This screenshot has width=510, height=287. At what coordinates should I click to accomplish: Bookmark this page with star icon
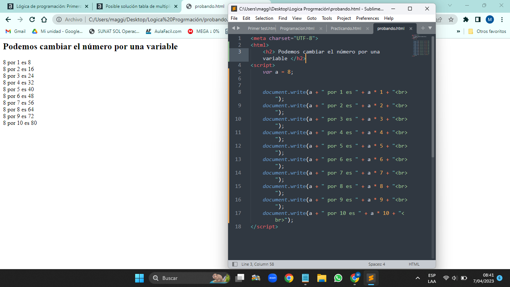click(x=451, y=19)
